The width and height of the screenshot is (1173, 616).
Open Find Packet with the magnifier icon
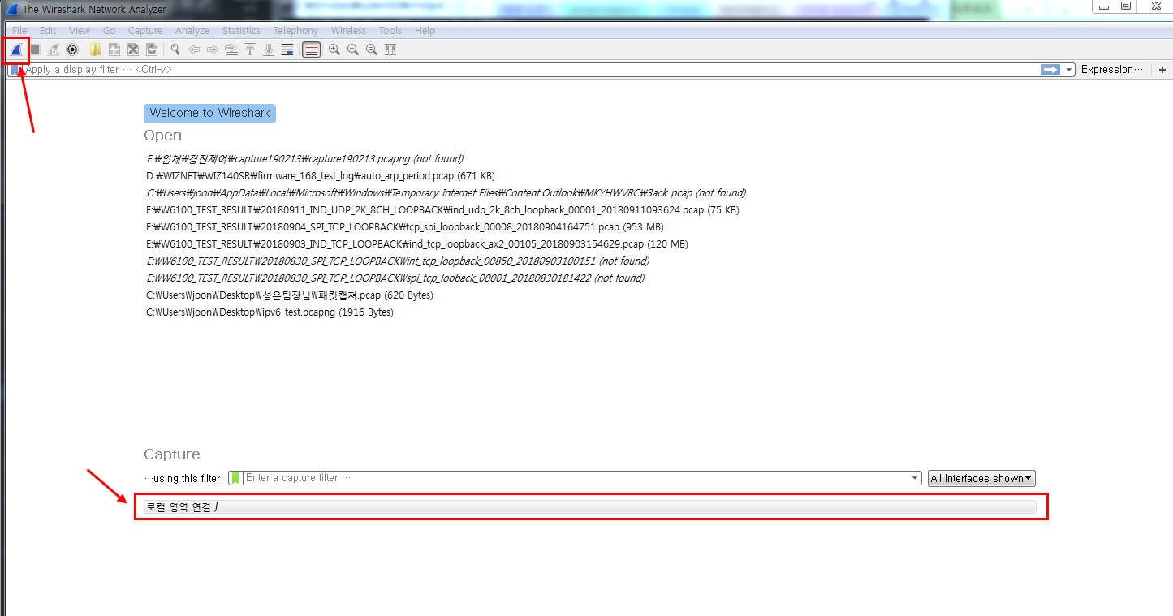175,50
